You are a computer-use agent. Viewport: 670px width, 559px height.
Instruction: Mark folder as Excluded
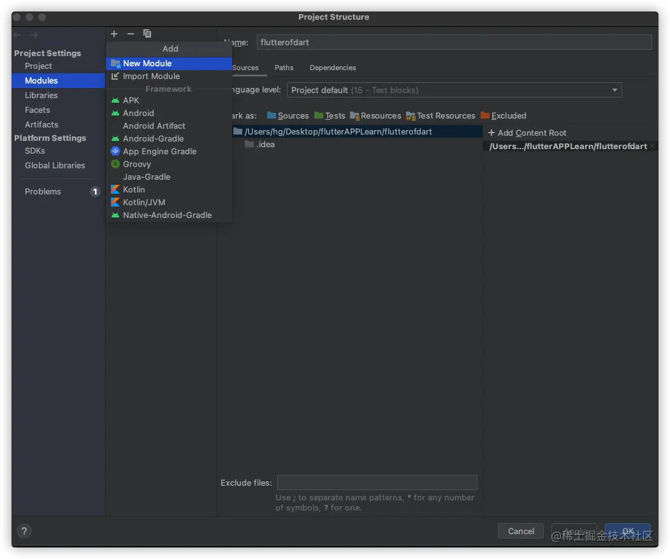point(504,115)
